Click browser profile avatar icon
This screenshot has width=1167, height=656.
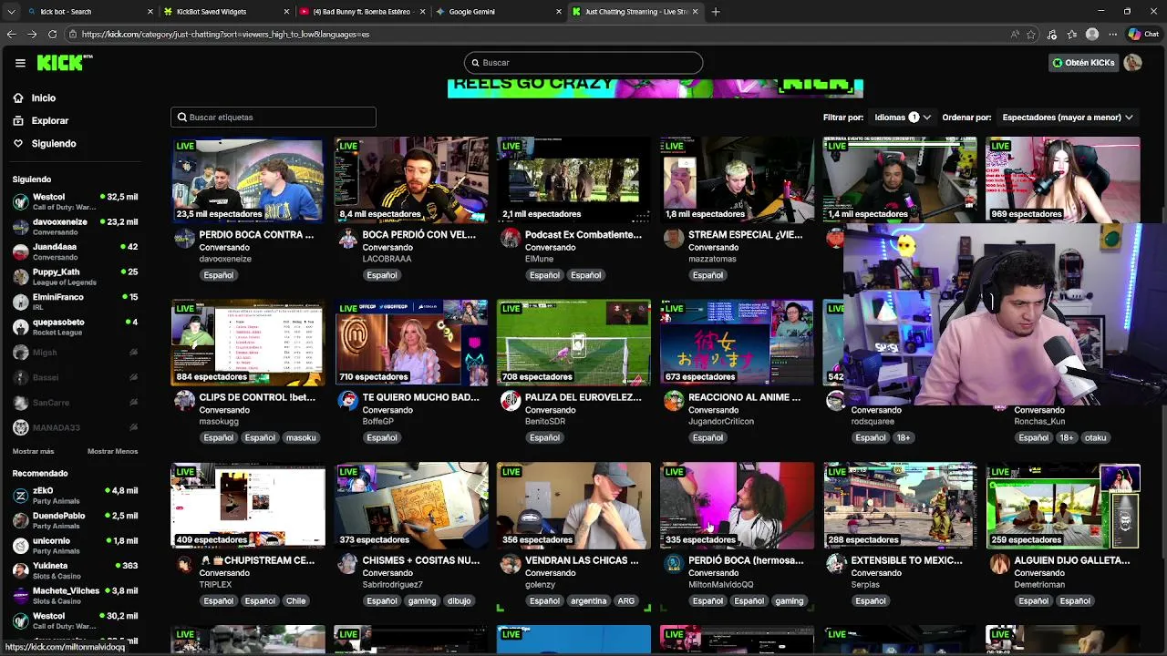tap(1092, 34)
